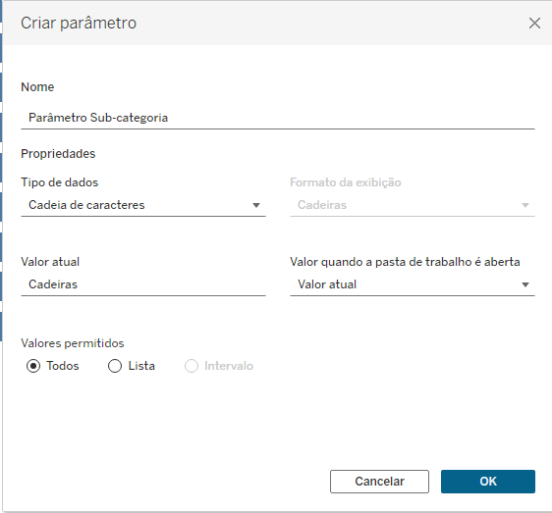The image size is (552, 513).
Task: Expand the Formato da exibição dropdown arrow
Action: tap(525, 205)
